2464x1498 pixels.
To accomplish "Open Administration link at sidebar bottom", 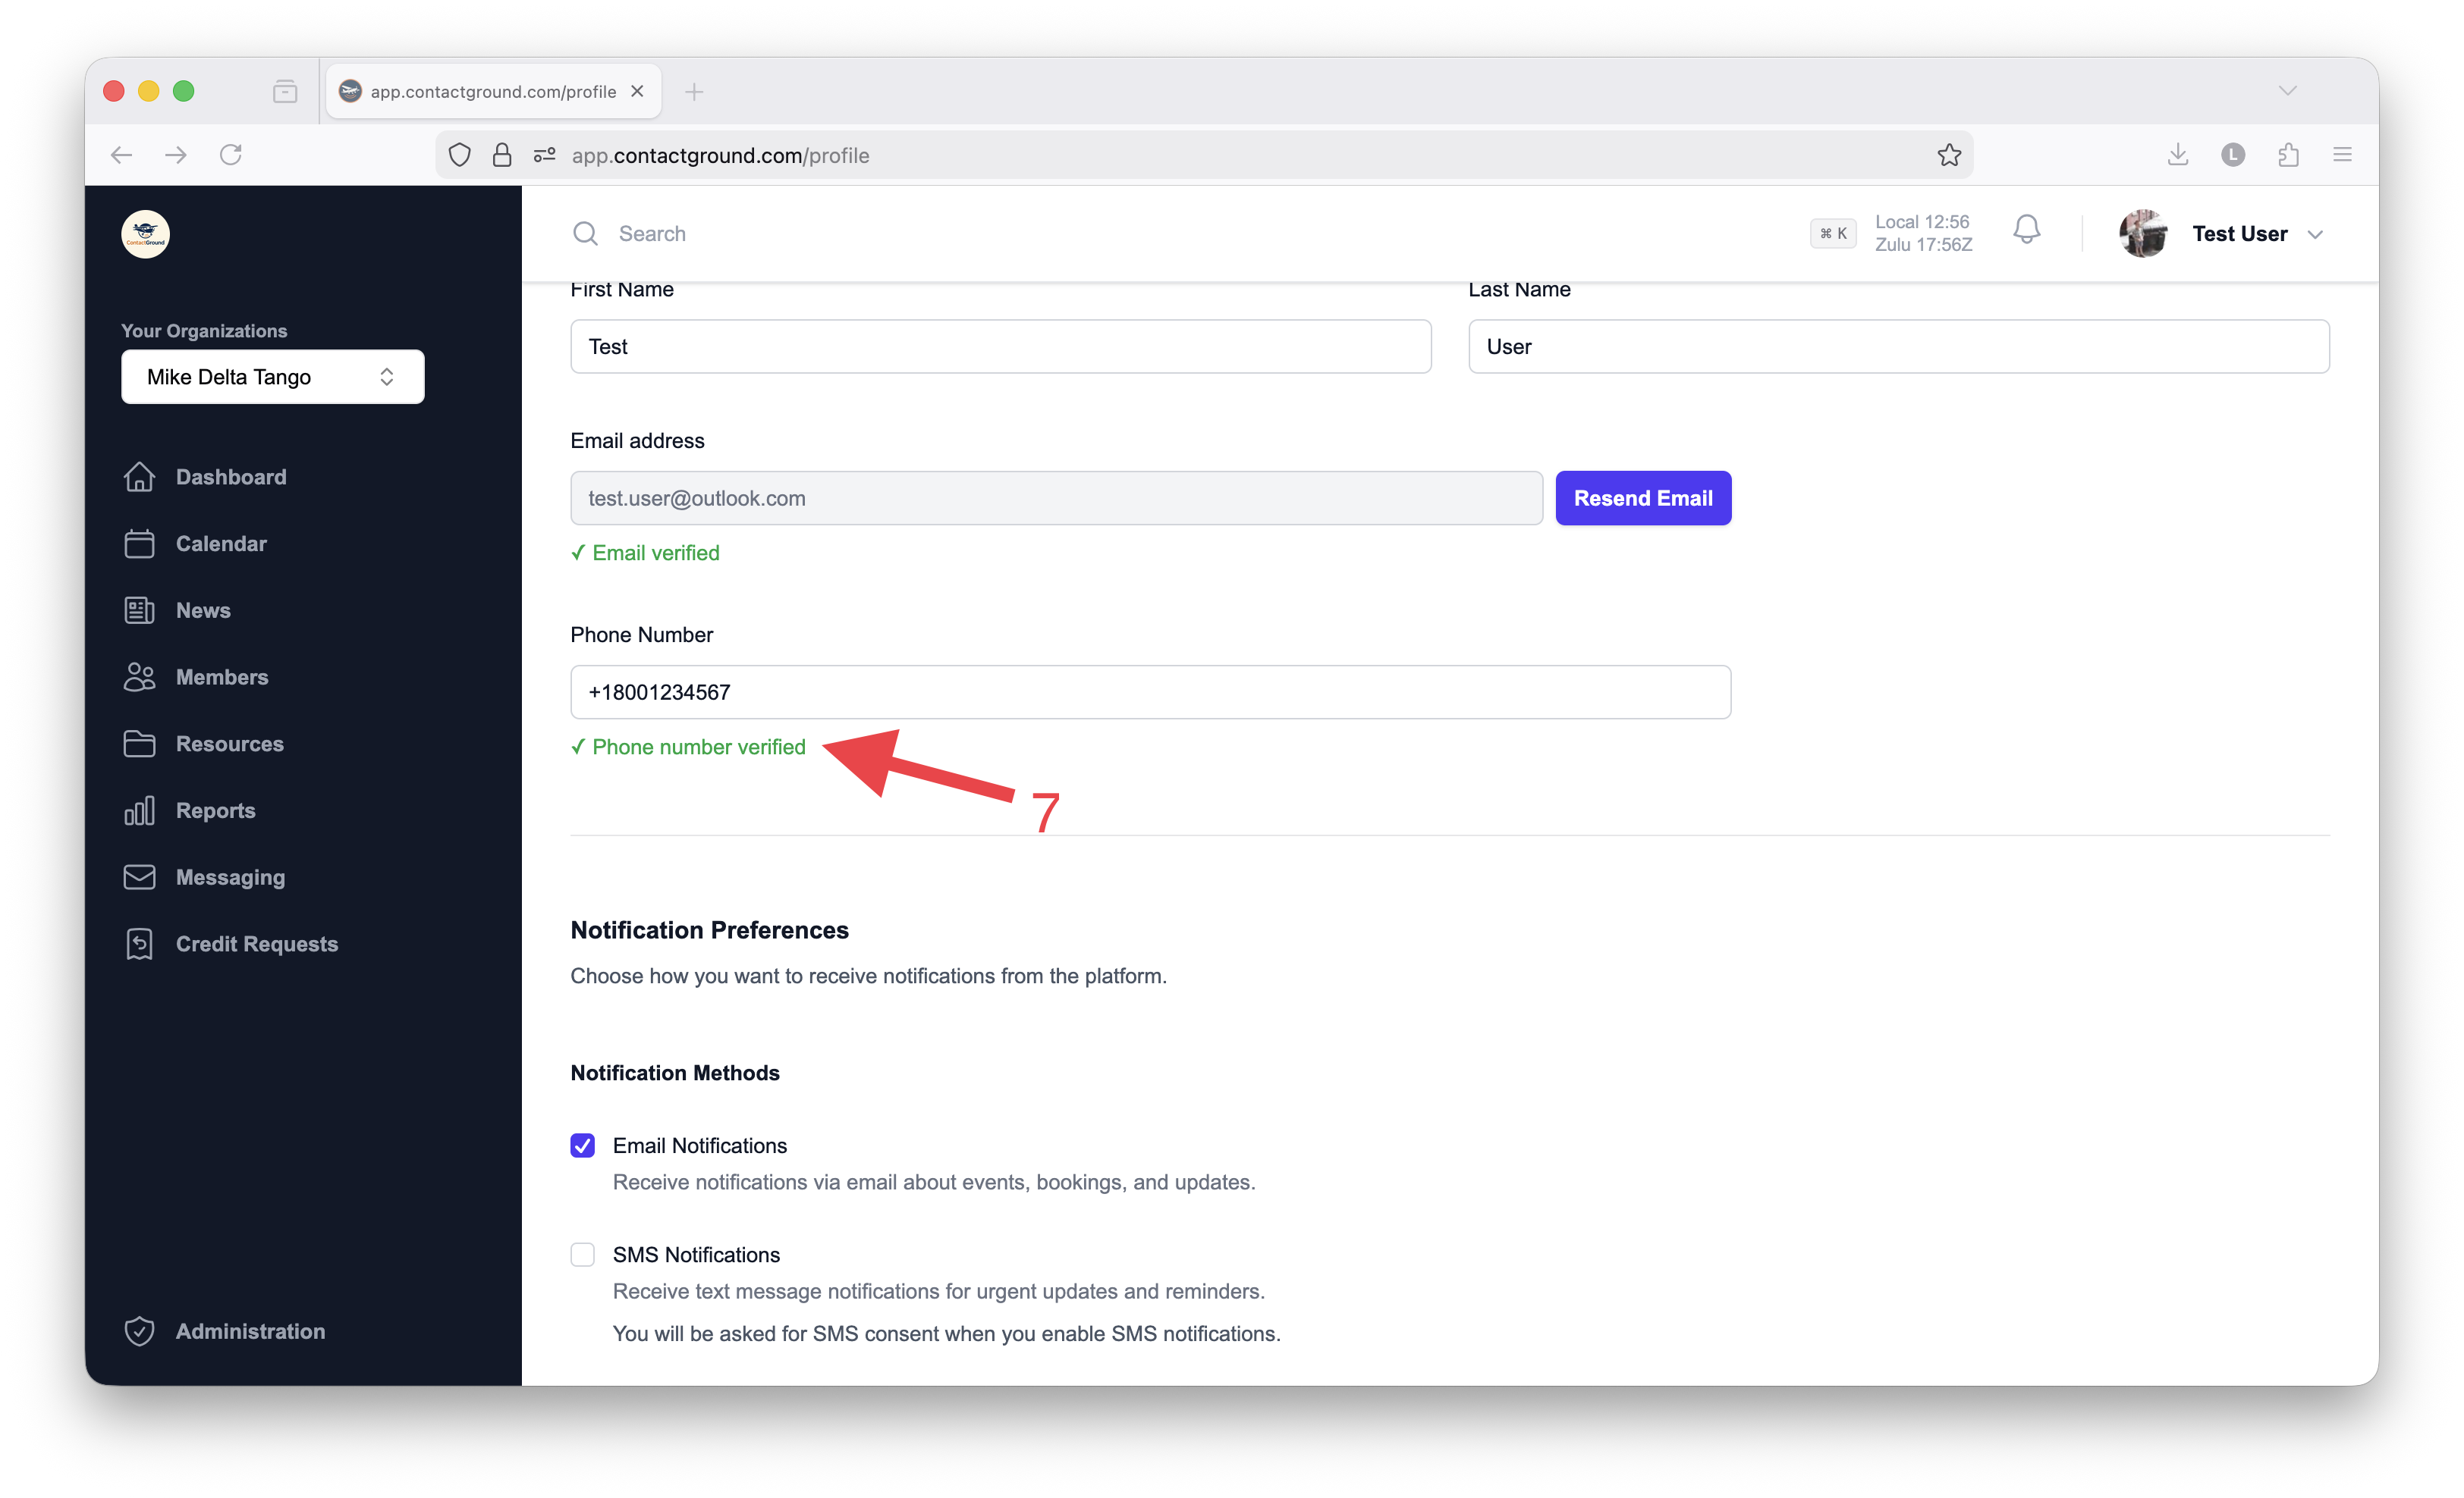I will [250, 1331].
